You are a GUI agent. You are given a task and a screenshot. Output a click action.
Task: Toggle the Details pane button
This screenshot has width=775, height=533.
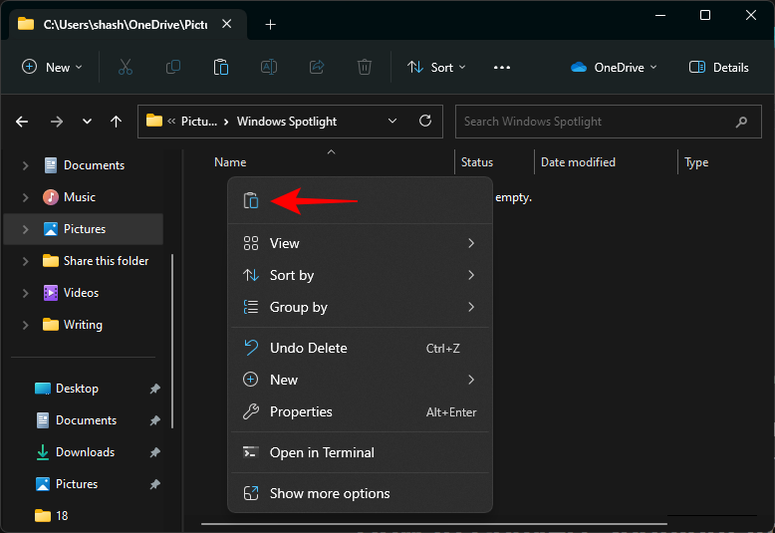pyautogui.click(x=718, y=67)
